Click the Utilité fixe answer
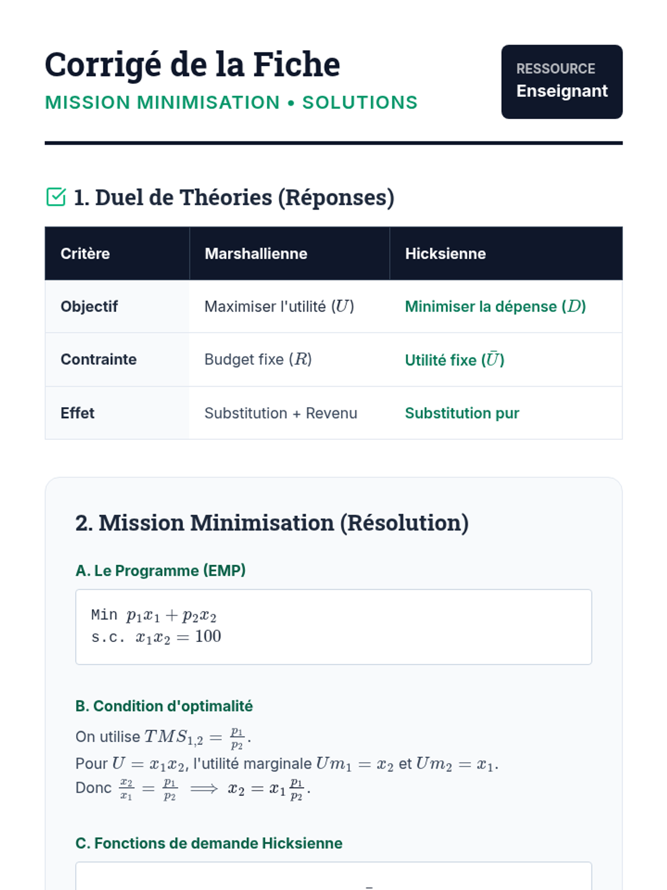This screenshot has width=667, height=890. tap(454, 360)
